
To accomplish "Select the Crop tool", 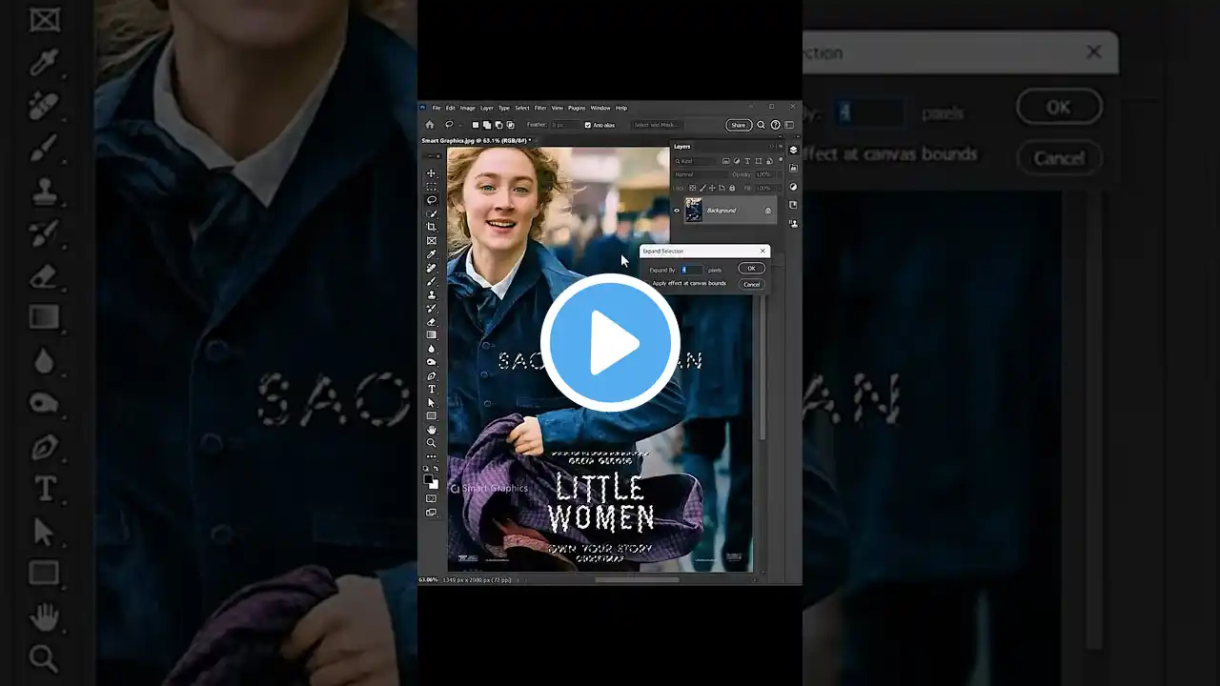I will (x=431, y=227).
